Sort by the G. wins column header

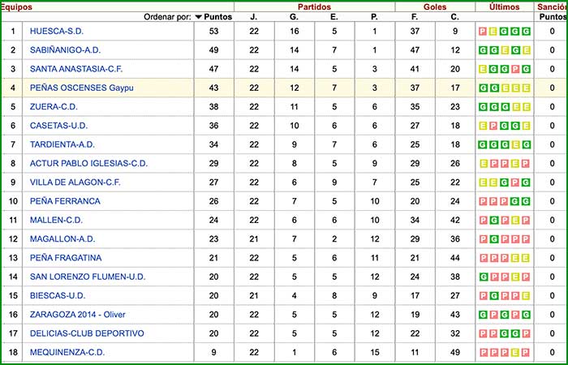click(294, 16)
